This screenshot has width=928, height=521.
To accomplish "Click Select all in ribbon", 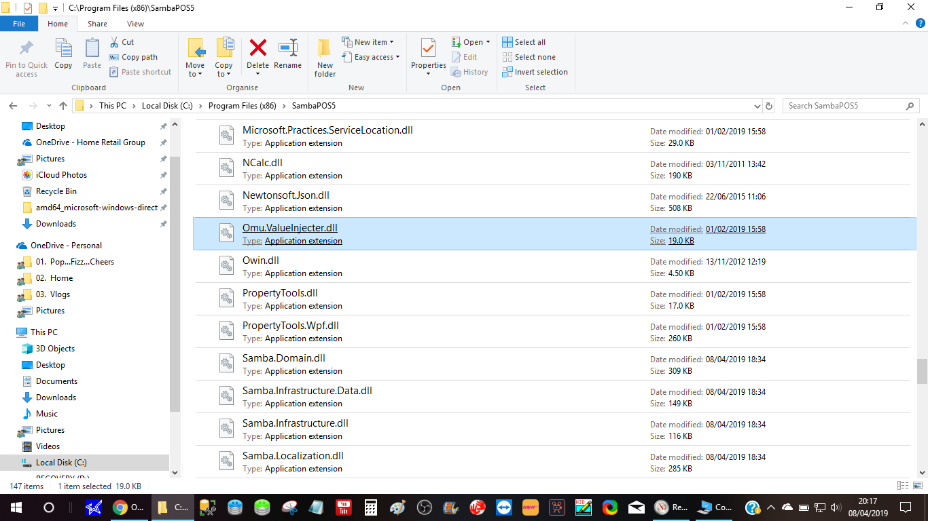I will coord(524,42).
